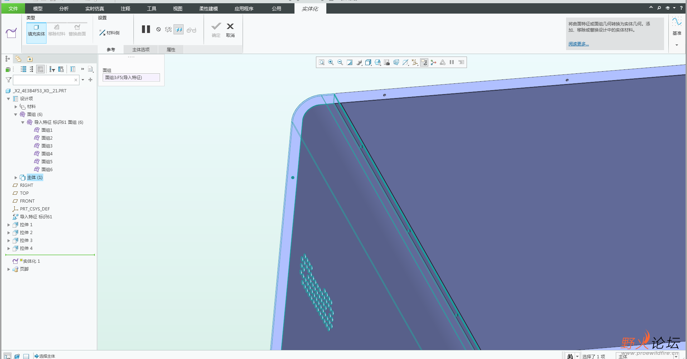The height and width of the screenshot is (359, 687).
Task: Expand the 材料 tree node
Action: click(x=16, y=107)
